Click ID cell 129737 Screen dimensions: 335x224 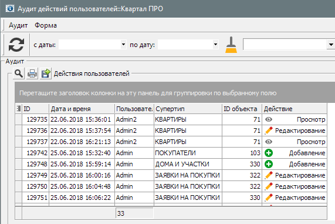point(35,142)
